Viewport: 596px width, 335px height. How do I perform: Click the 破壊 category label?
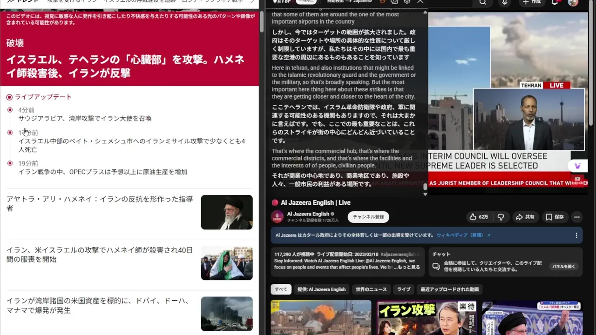coord(15,43)
